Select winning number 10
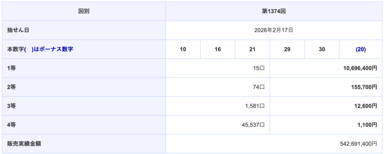Screen dimensions: 384x154 pyautogui.click(x=183, y=49)
